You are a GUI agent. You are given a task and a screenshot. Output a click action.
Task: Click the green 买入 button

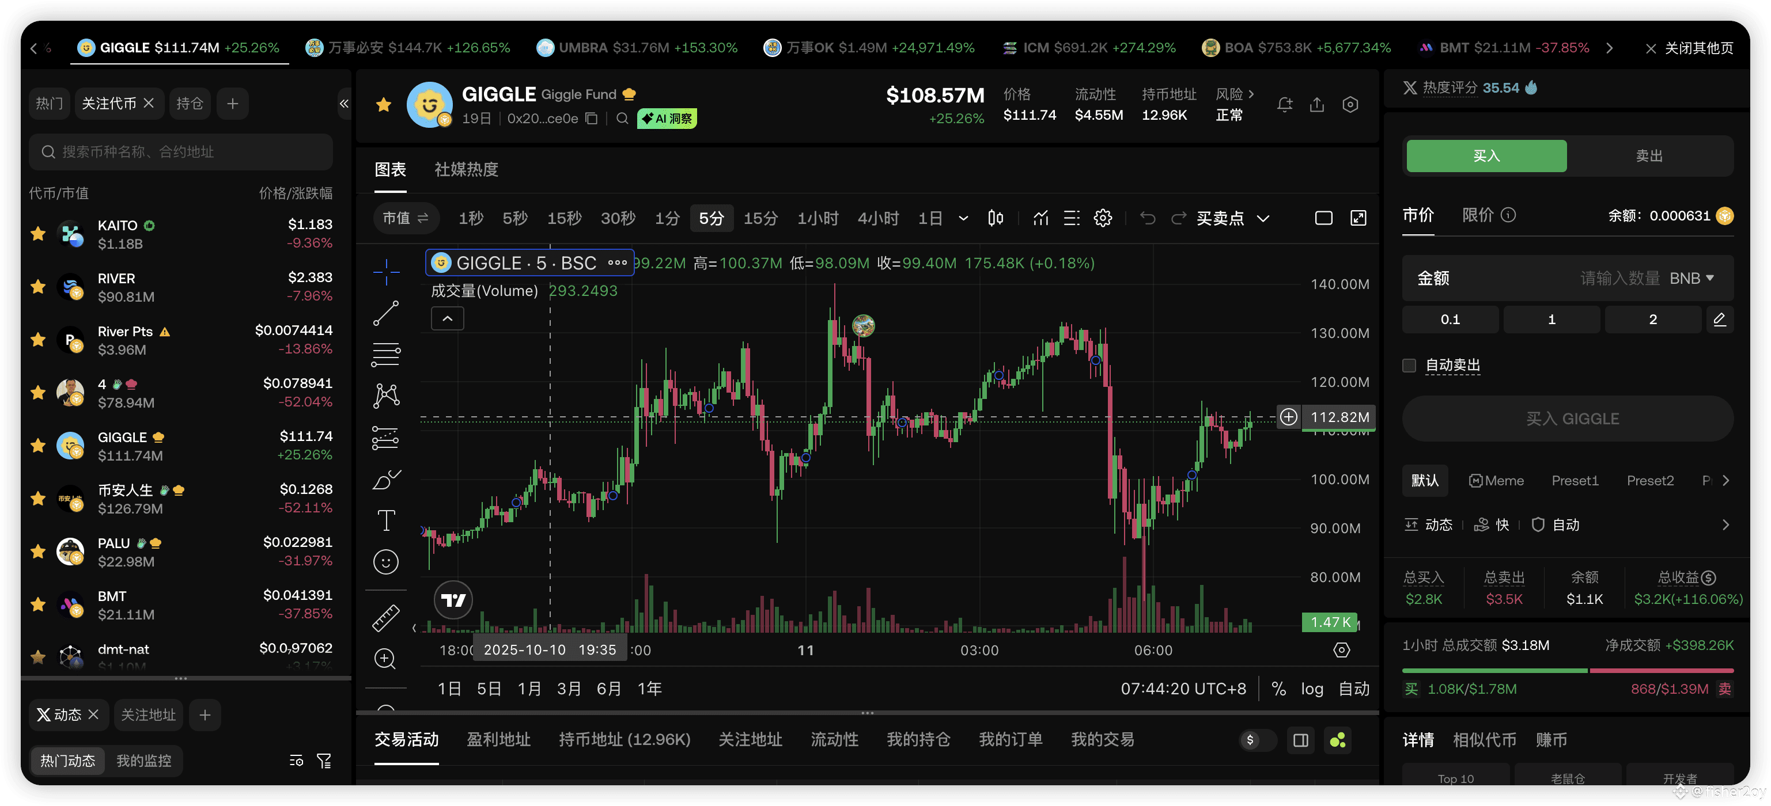(x=1486, y=156)
